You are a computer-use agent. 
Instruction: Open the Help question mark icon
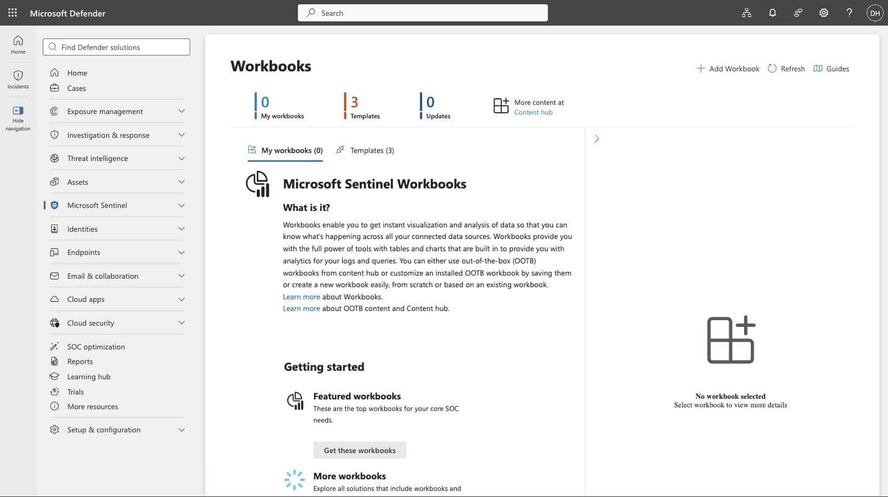849,13
